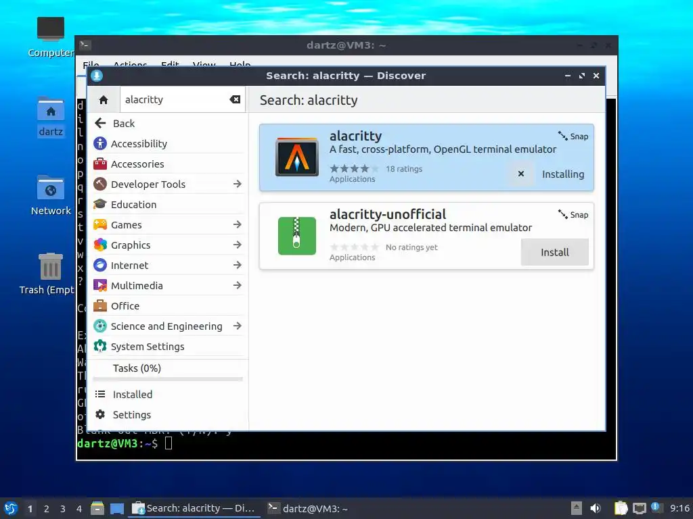
Task: Click the alacritty-unofficial green zip icon
Action: pos(297,236)
